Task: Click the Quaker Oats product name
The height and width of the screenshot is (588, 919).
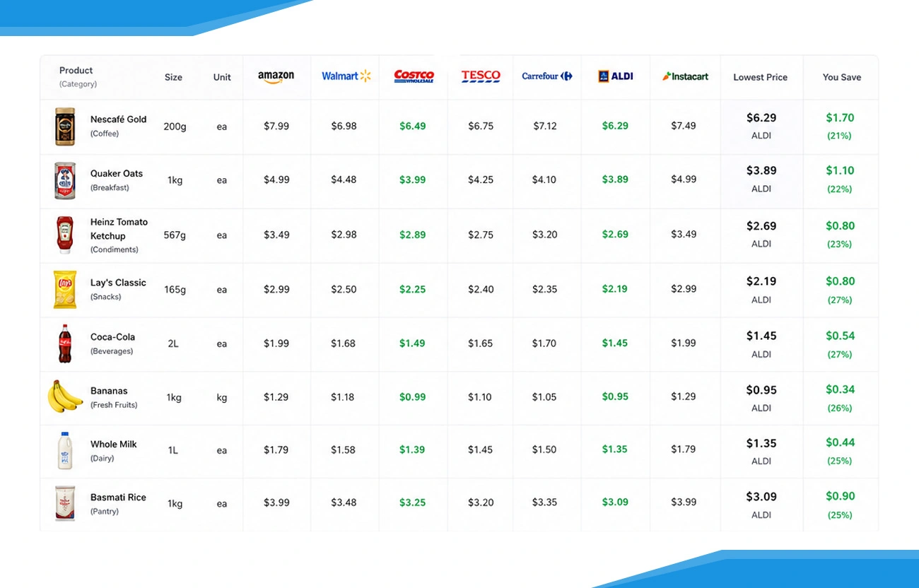Action: (117, 174)
